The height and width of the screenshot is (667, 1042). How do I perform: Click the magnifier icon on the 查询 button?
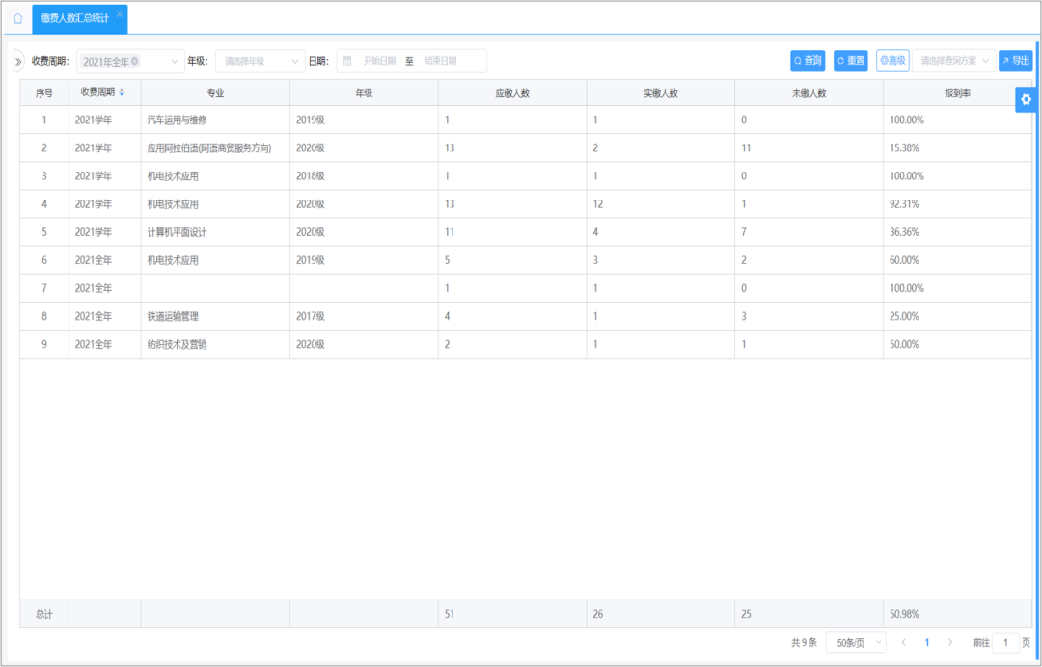[797, 60]
